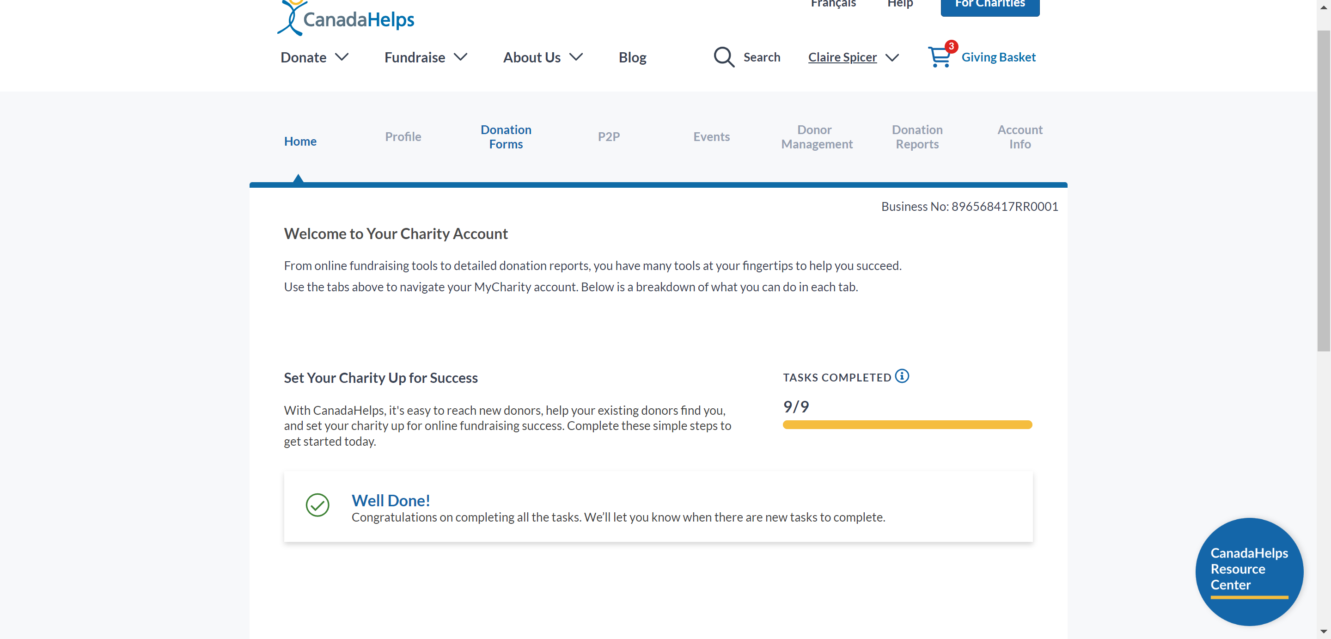The height and width of the screenshot is (639, 1331).
Task: Click the Tasks Completed info icon
Action: [x=902, y=376]
